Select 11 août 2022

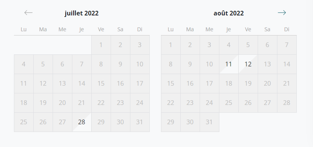click(x=229, y=64)
